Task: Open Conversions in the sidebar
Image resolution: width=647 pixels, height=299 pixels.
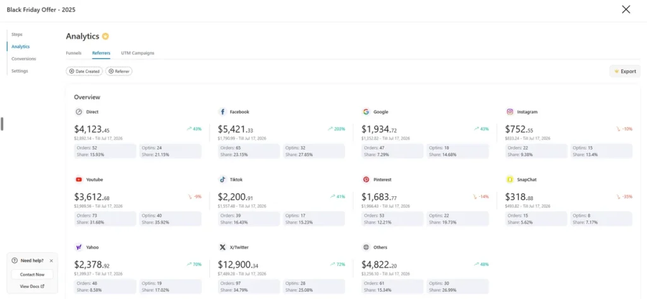Action: [x=24, y=59]
